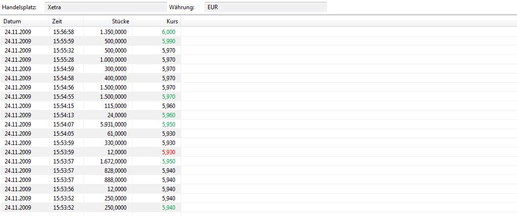Select the time cell 15:55:59
This screenshot has width=517, height=216.
coord(63,41)
